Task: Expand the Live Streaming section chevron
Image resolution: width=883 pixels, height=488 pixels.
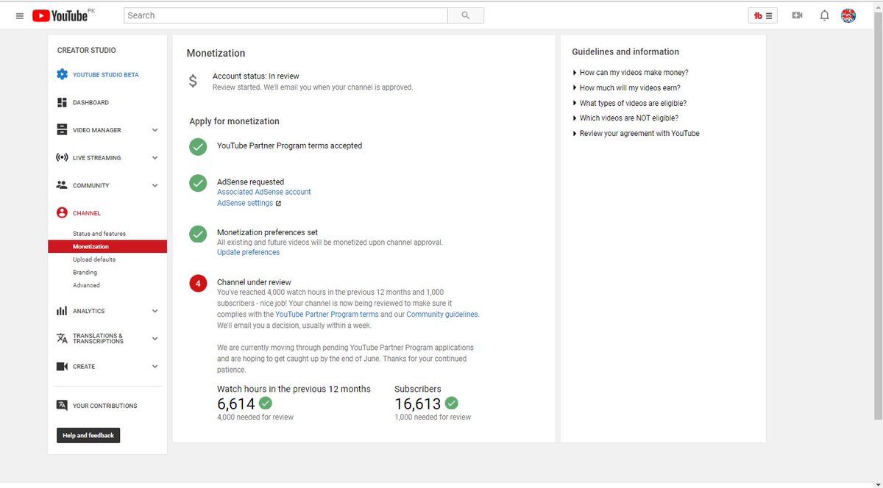Action: 155,157
